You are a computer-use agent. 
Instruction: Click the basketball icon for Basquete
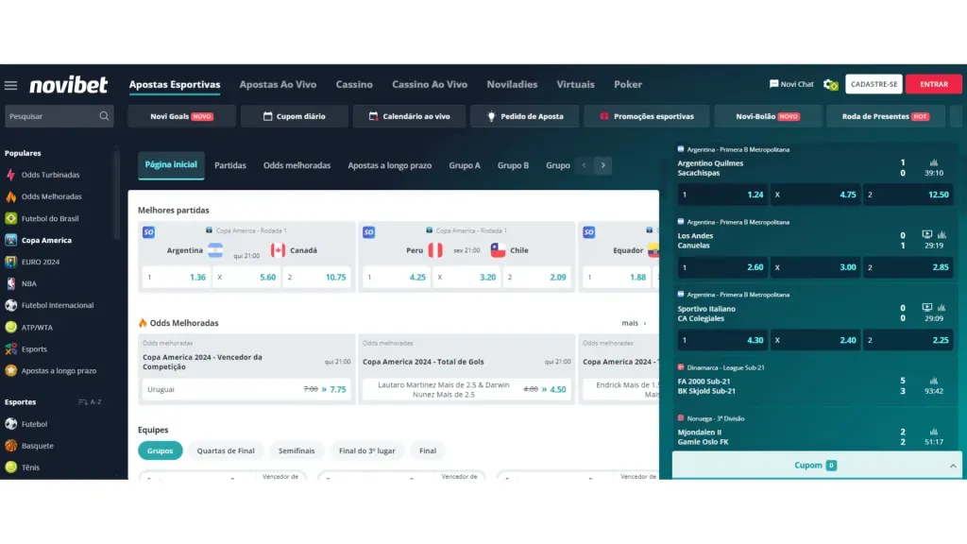pos(11,446)
